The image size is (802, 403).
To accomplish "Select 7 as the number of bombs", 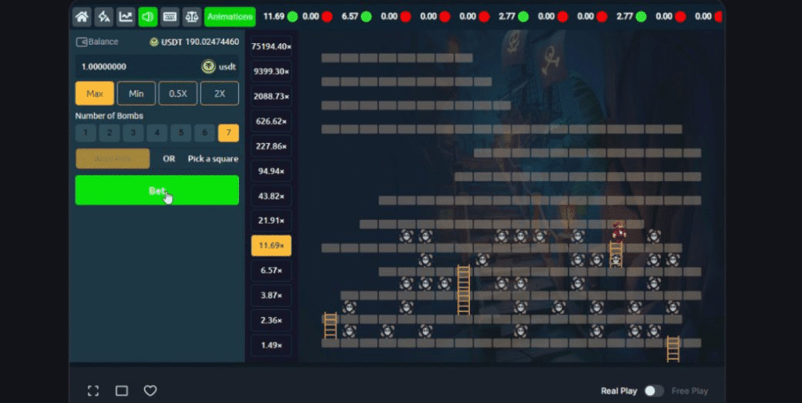I will coord(228,133).
